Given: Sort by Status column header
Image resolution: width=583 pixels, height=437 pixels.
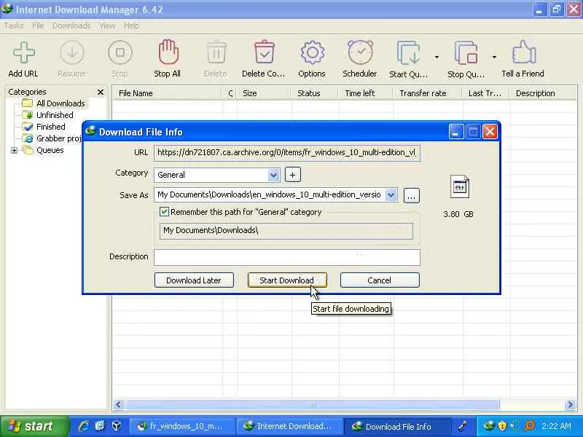Looking at the screenshot, I should [316, 93].
